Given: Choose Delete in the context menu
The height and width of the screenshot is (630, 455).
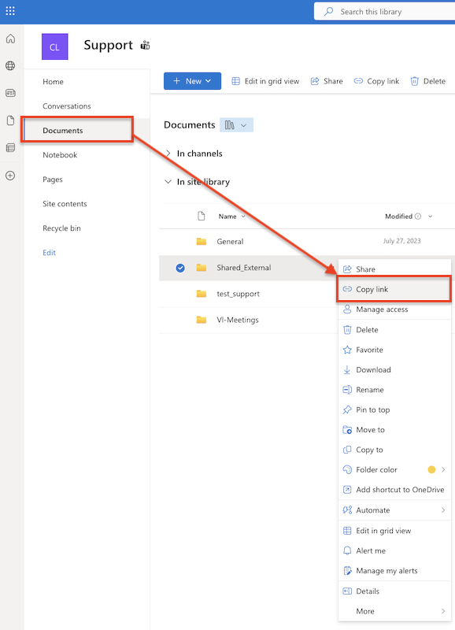Looking at the screenshot, I should click(394, 330).
